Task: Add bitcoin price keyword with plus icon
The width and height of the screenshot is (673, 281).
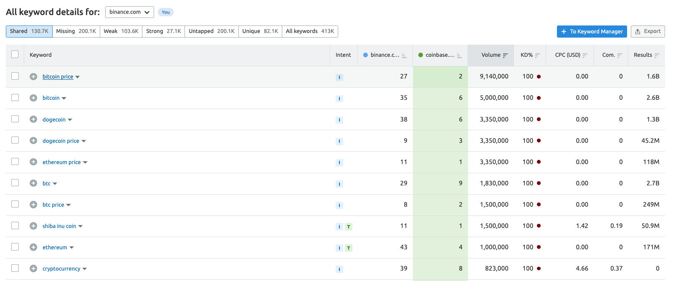Action: click(x=33, y=77)
